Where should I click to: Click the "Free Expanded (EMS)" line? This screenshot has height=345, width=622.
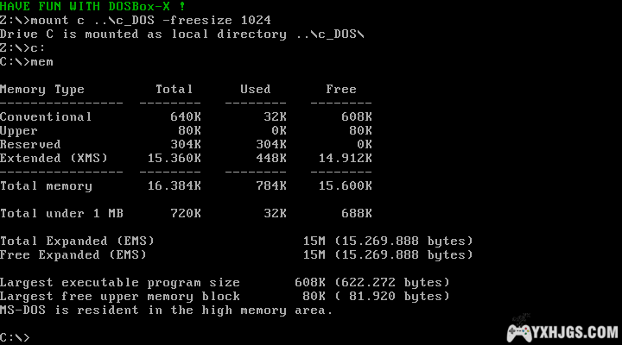73,254
